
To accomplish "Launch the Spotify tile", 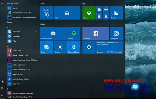I will [x=74, y=33].
